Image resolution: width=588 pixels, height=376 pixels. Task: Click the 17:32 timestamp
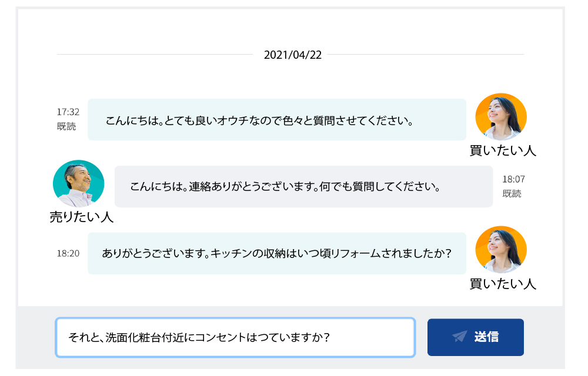coord(68,112)
